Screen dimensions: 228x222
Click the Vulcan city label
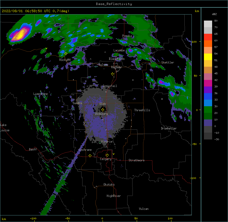click(x=144, y=209)
